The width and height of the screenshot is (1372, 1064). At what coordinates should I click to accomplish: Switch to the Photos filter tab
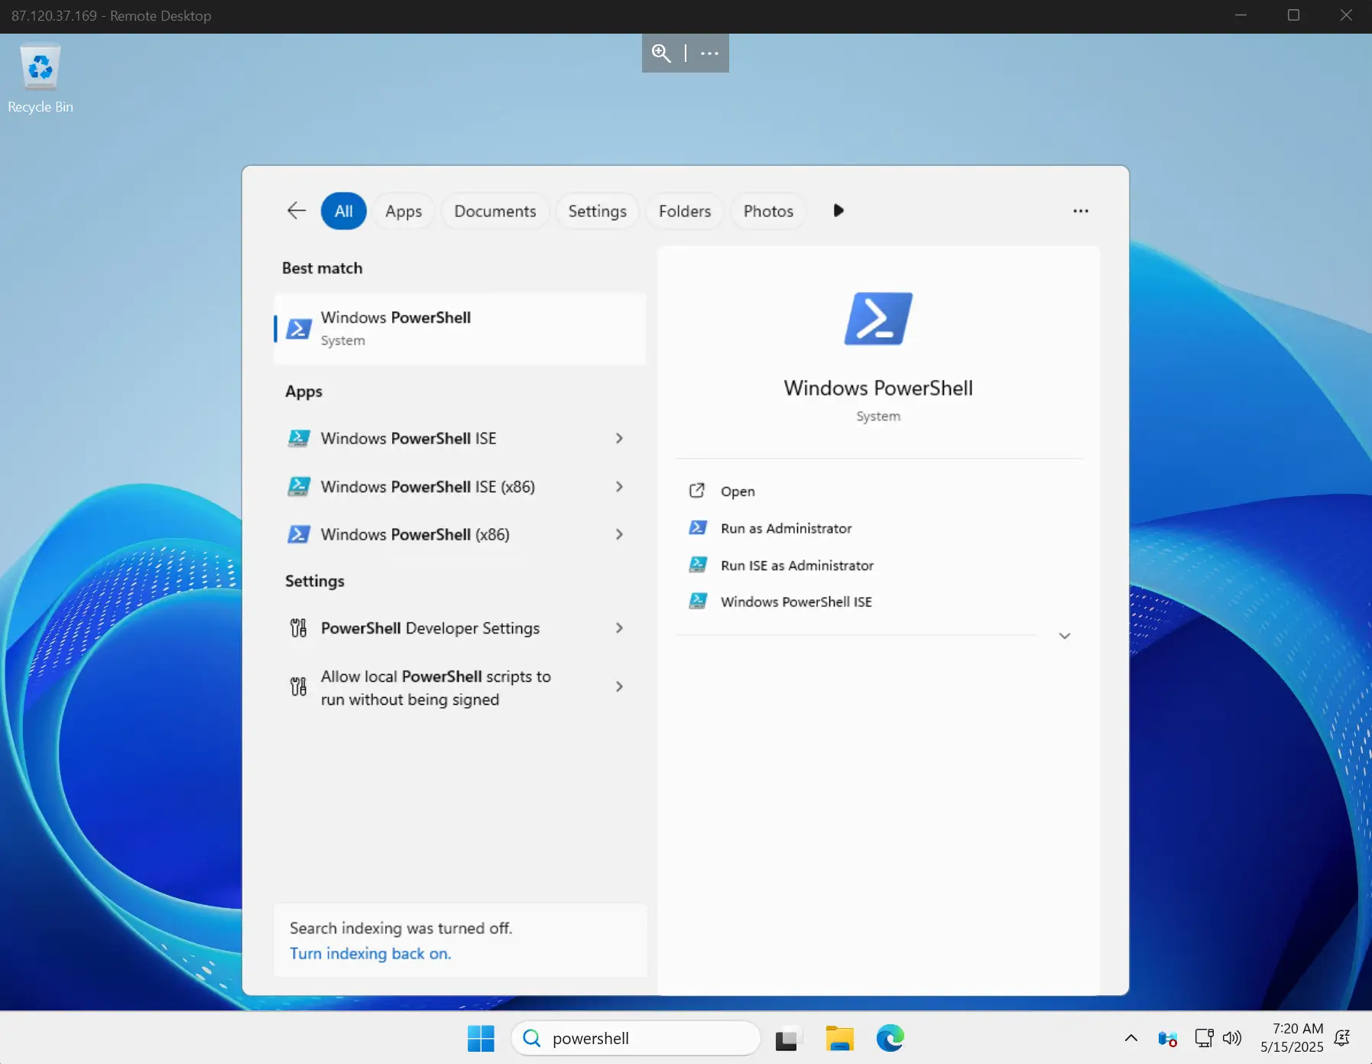coord(768,211)
